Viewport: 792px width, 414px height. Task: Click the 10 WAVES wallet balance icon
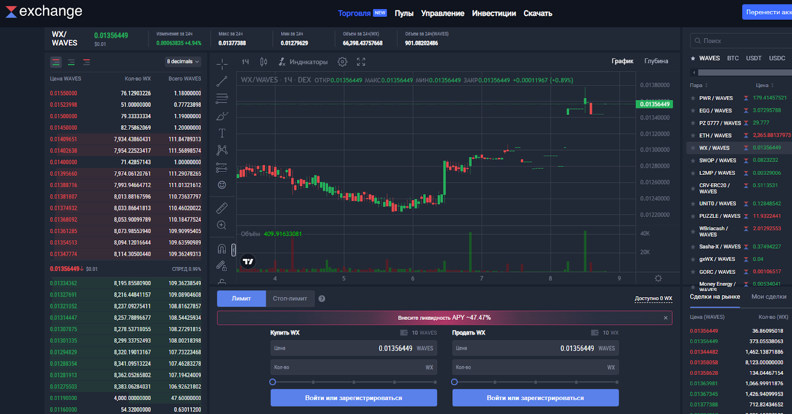404,333
